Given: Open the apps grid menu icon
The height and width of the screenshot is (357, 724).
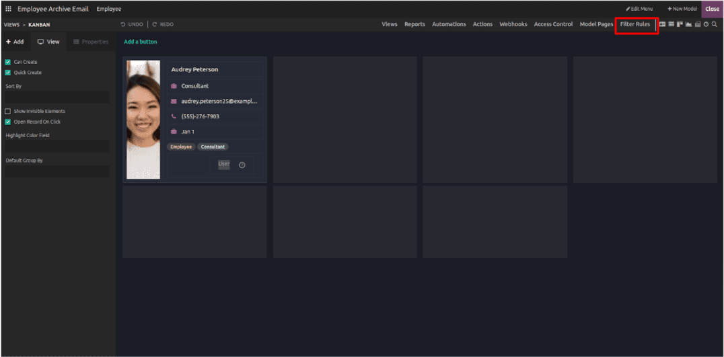Looking at the screenshot, I should click(x=8, y=9).
